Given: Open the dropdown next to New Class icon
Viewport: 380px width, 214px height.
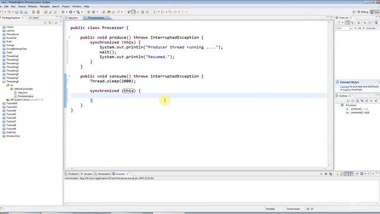Looking at the screenshot, I should 97,12.
